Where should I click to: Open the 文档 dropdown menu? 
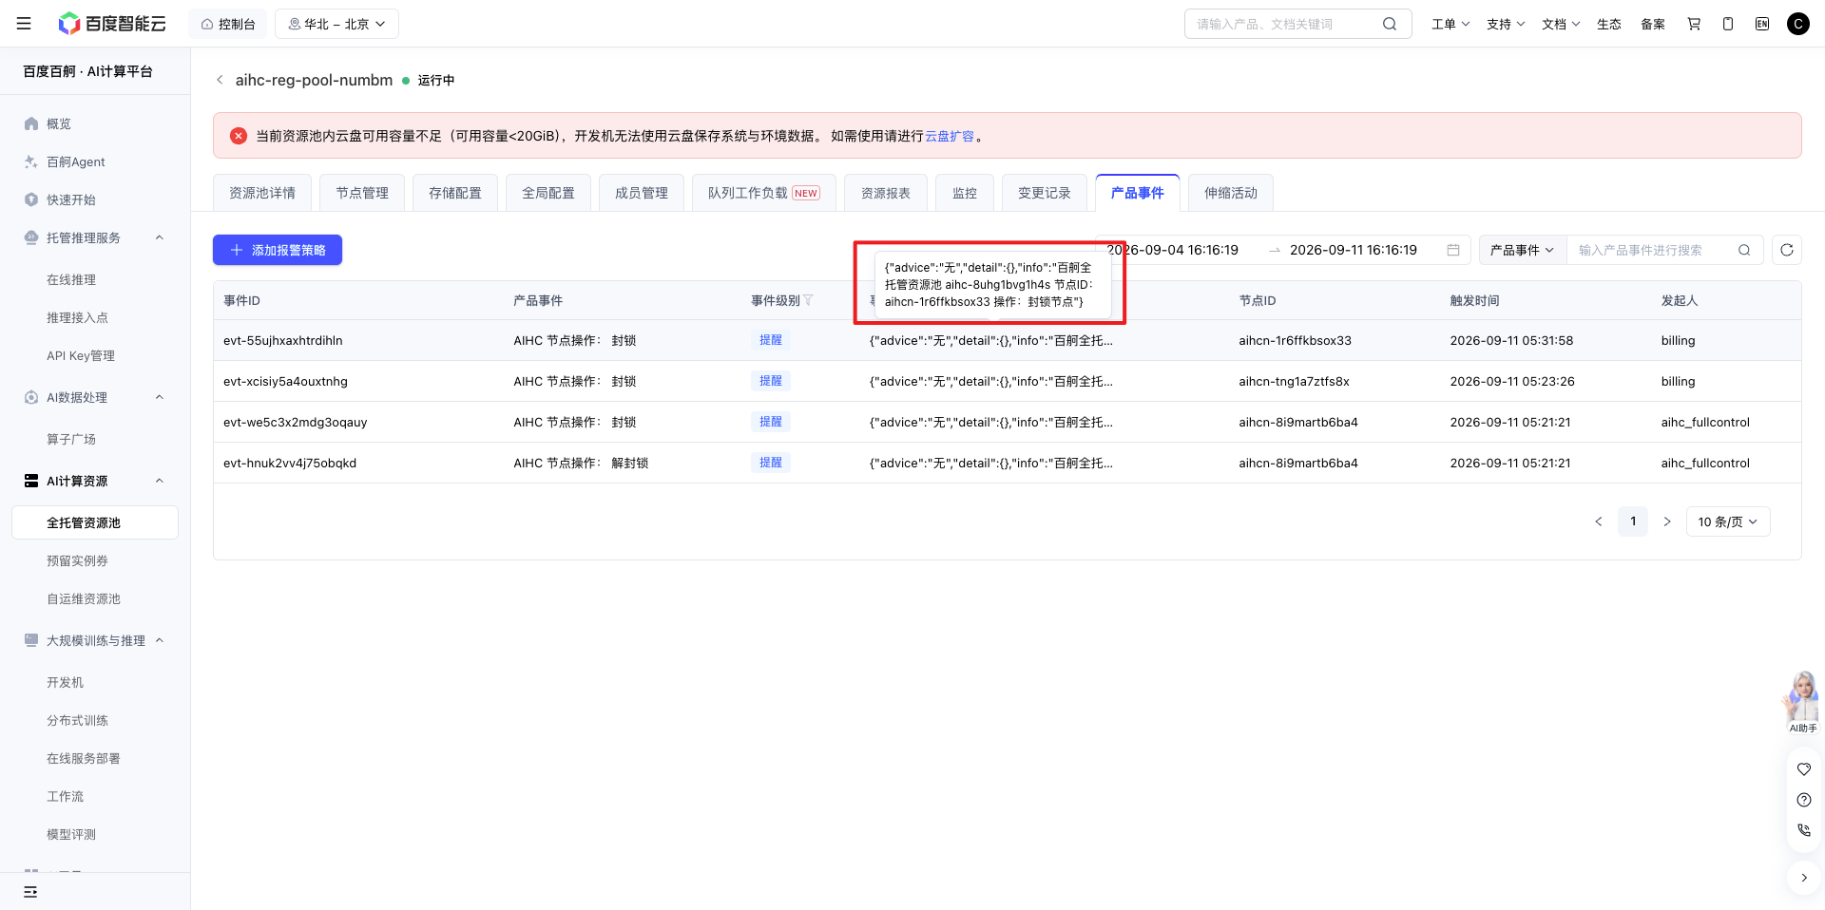(x=1561, y=24)
